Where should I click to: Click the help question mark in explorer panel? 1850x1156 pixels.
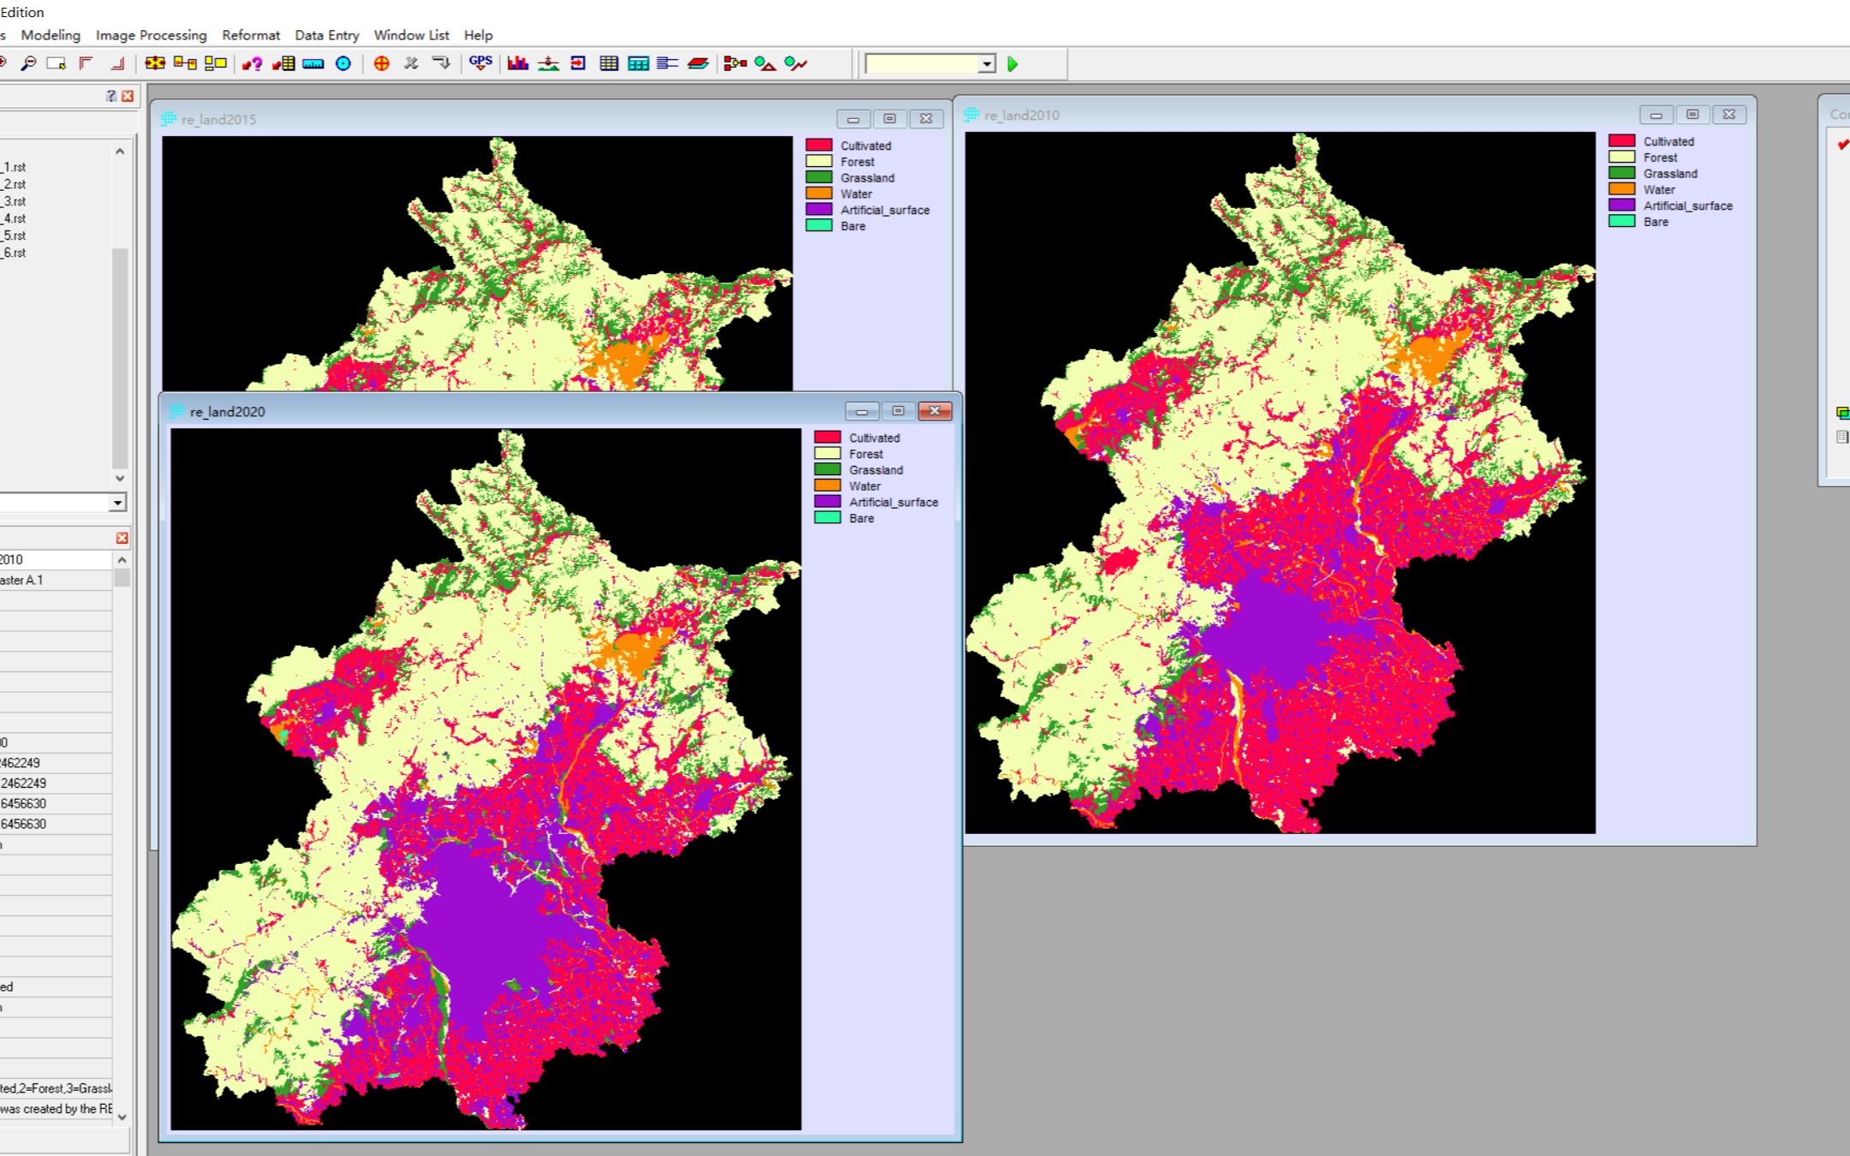tap(111, 96)
